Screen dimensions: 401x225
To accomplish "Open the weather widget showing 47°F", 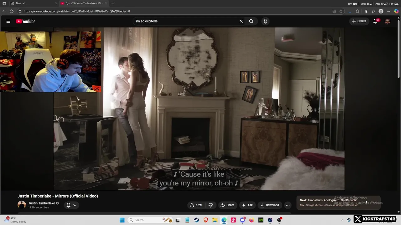I will (15, 220).
